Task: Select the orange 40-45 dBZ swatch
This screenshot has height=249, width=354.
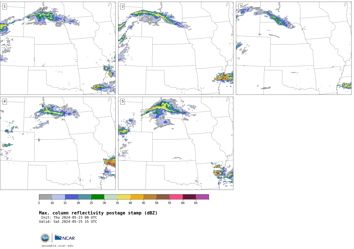Action: click(137, 197)
